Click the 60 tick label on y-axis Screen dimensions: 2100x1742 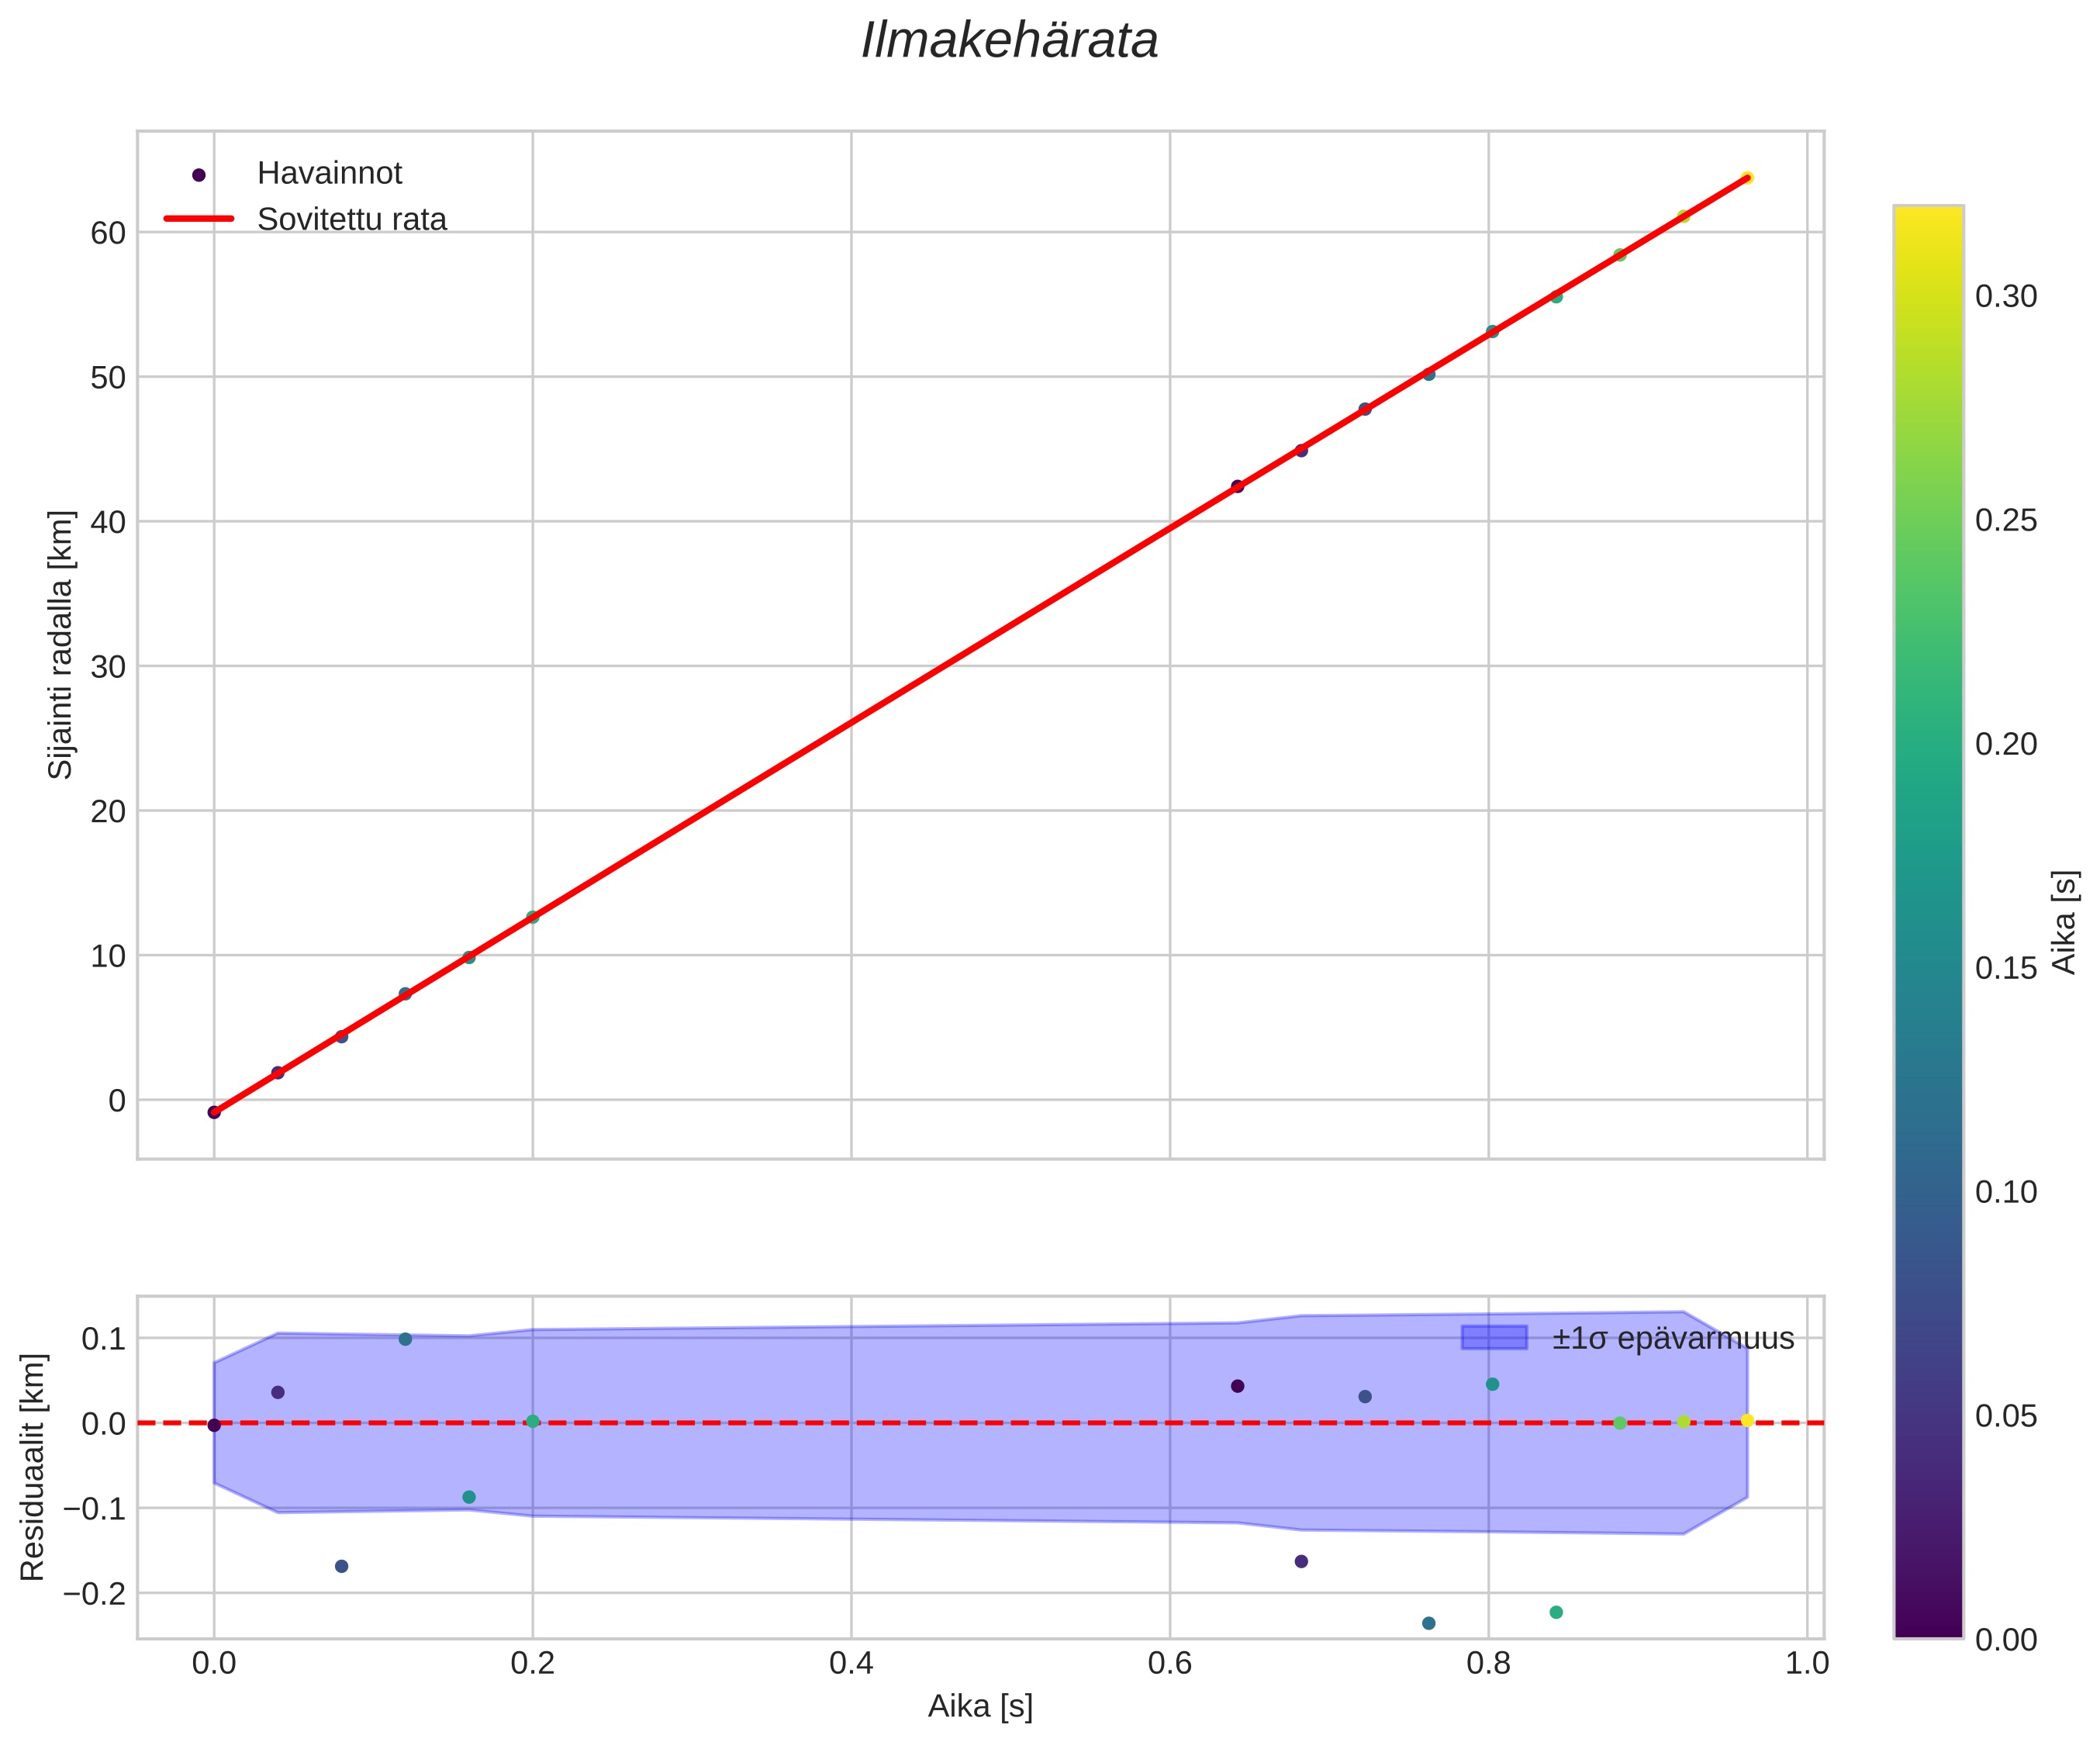point(108,233)
